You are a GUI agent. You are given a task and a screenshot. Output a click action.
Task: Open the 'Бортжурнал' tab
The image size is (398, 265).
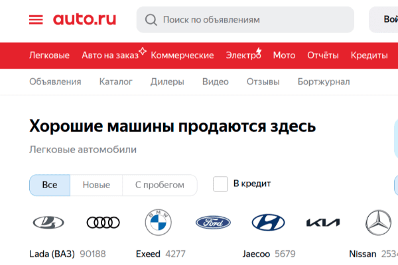point(324,81)
